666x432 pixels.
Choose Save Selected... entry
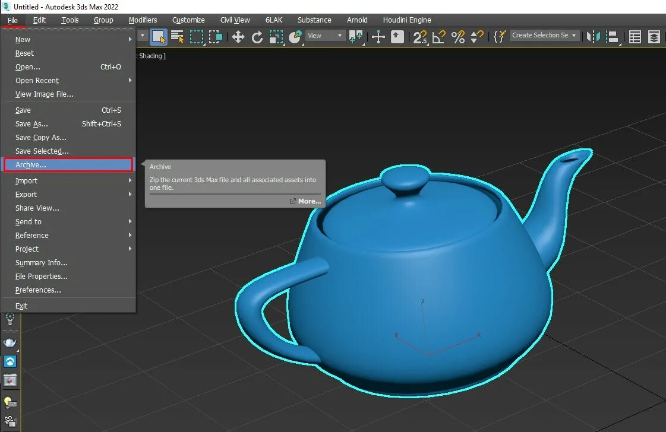pos(68,151)
